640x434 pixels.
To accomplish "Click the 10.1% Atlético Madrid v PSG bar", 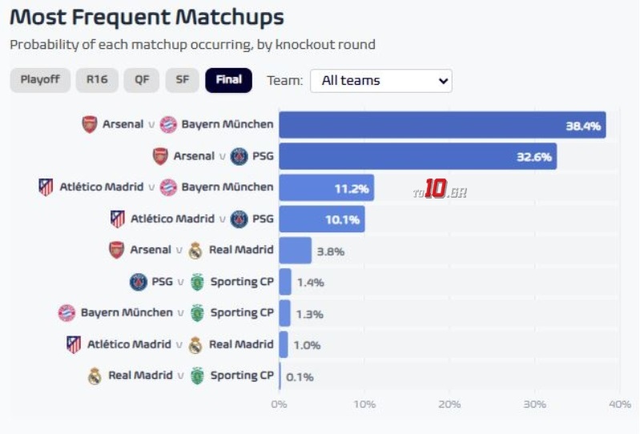I will pyautogui.click(x=321, y=219).
